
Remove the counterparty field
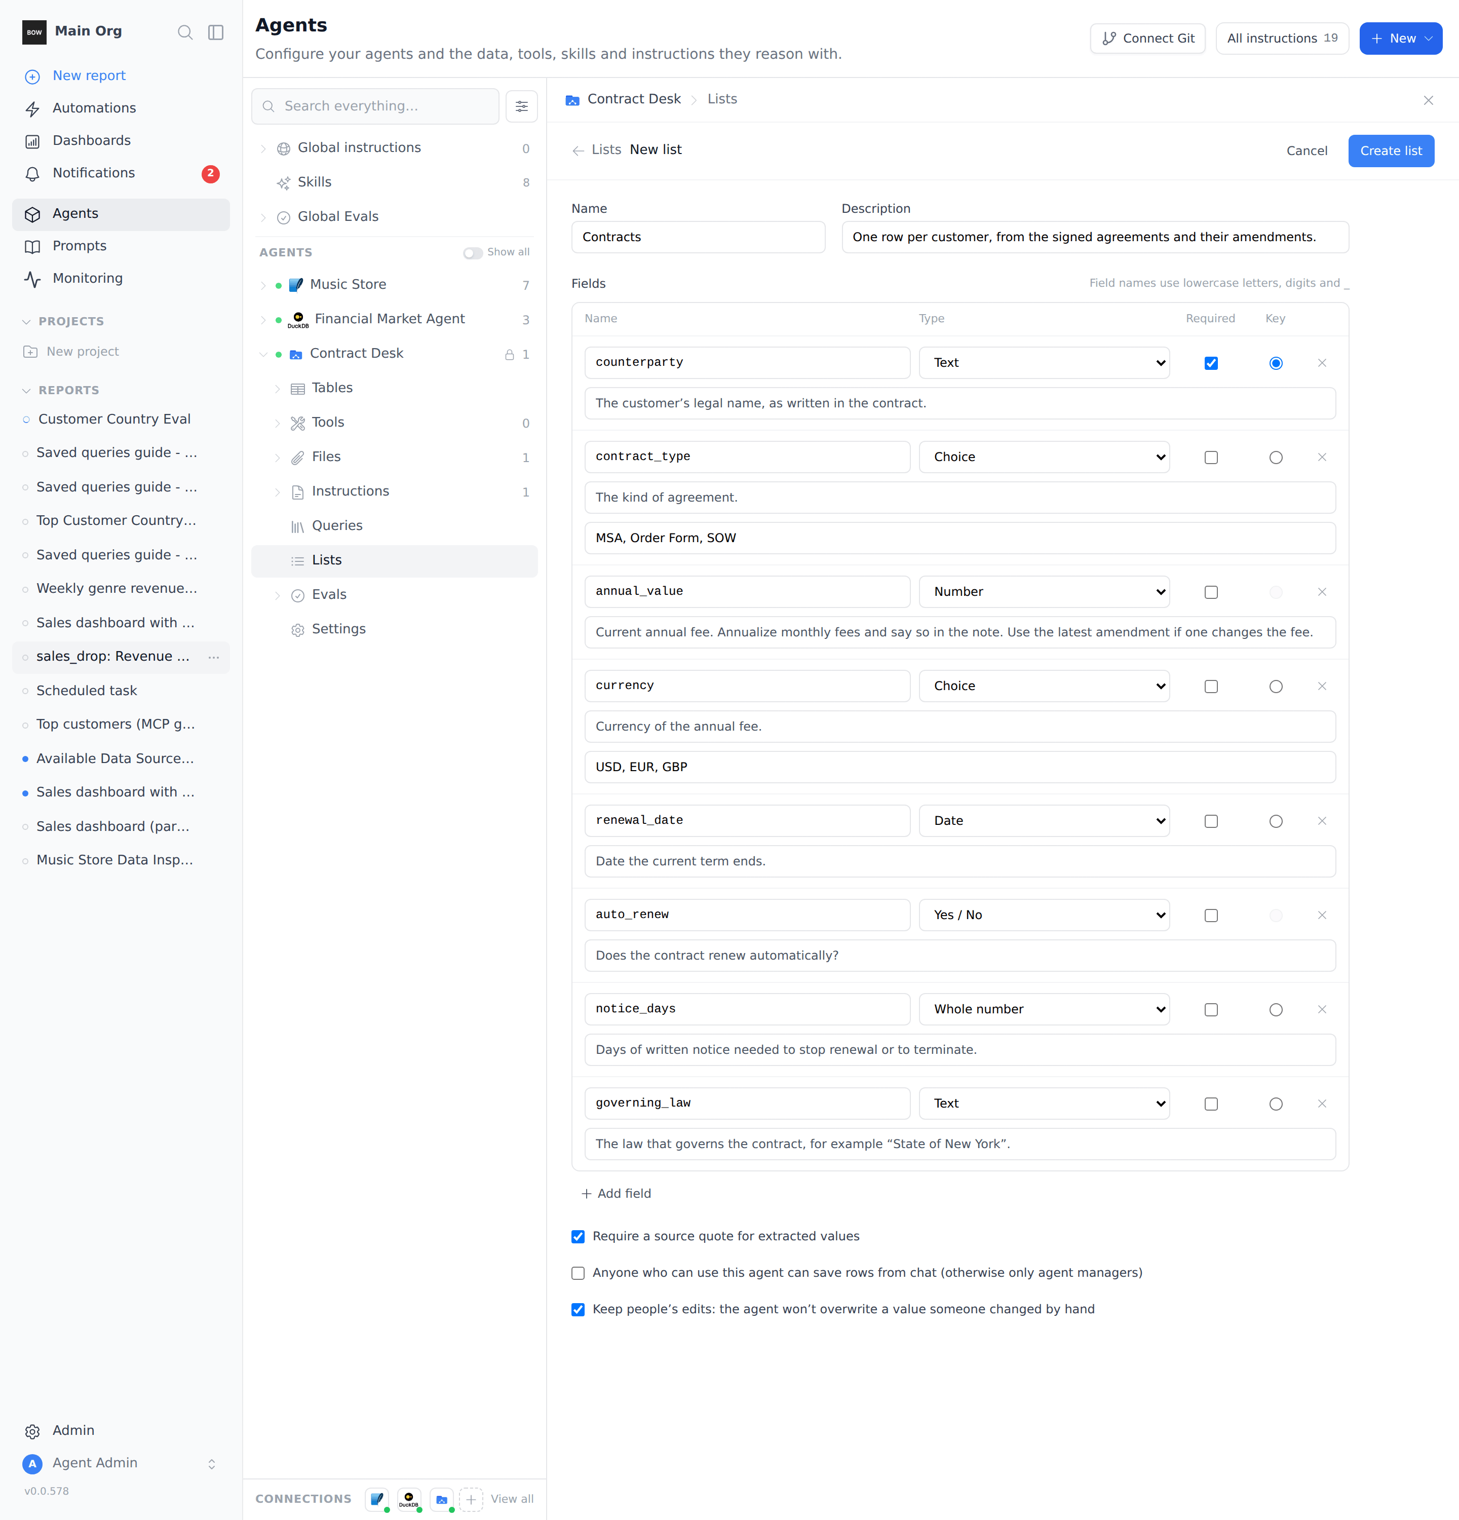[x=1322, y=363]
